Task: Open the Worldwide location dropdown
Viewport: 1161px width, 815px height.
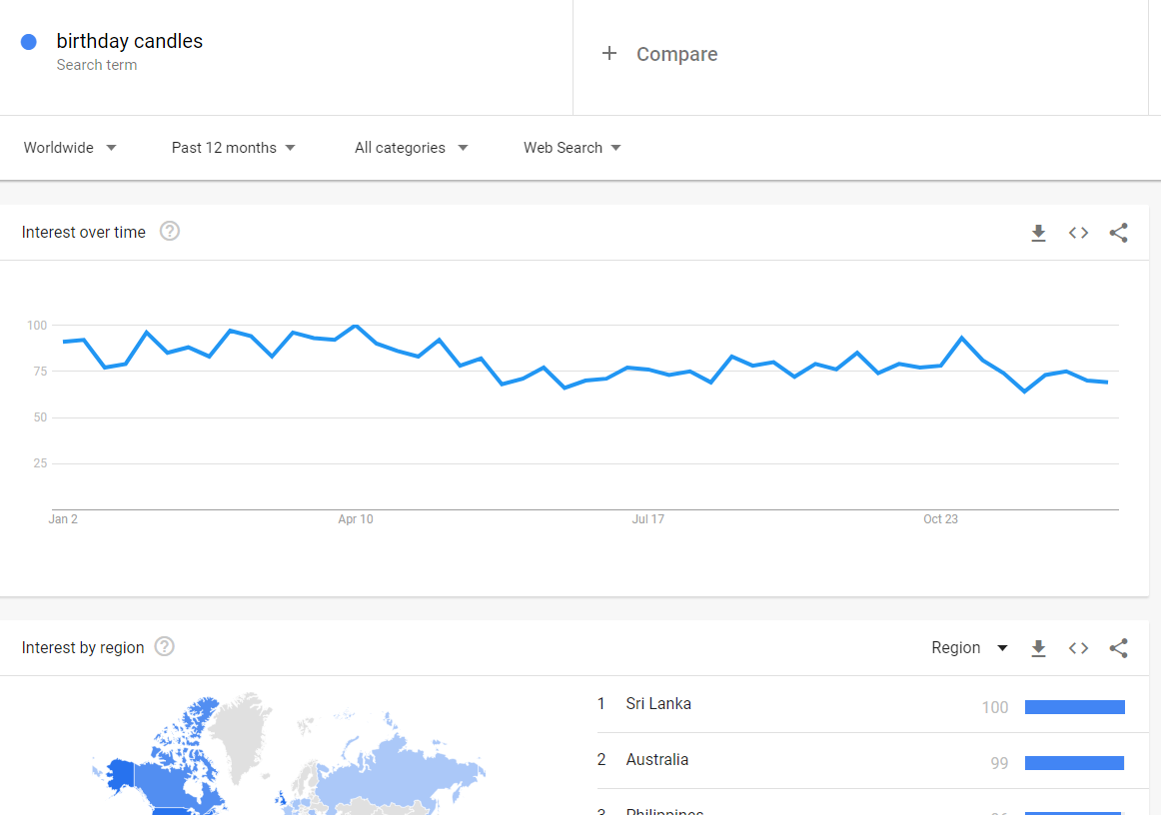Action: tap(70, 148)
